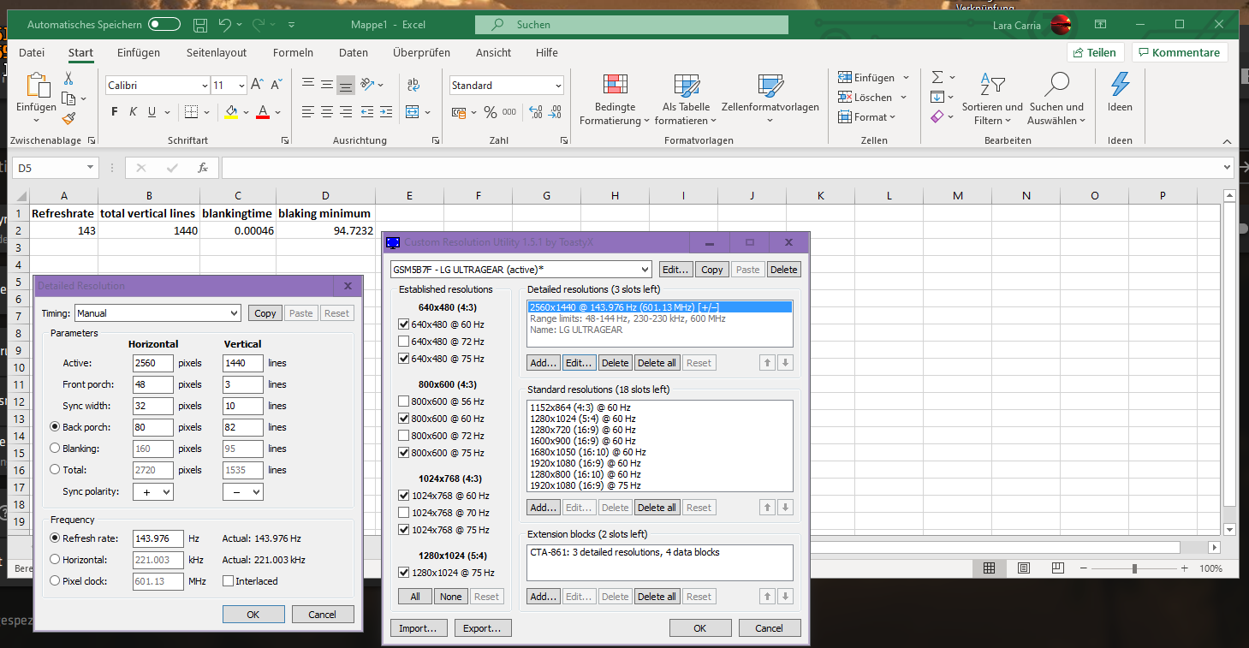Open horizontal sync polarity dropdown

click(153, 491)
